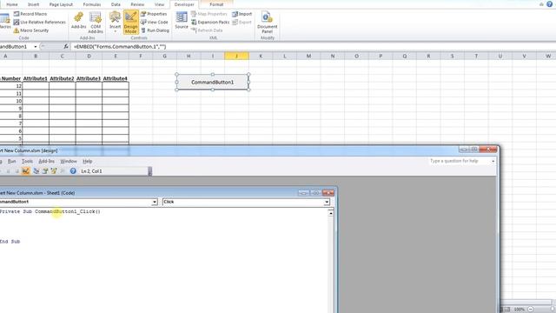Viewport: 556px width, 313px height.
Task: Click Import XML data
Action: [x=242, y=14]
